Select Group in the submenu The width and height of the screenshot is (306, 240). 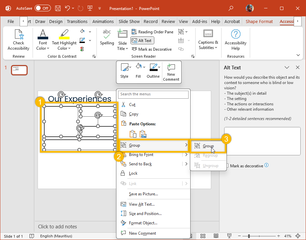tap(208, 146)
